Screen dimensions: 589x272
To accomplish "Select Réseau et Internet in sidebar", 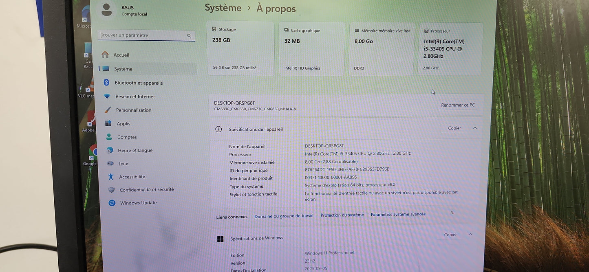I will [135, 96].
